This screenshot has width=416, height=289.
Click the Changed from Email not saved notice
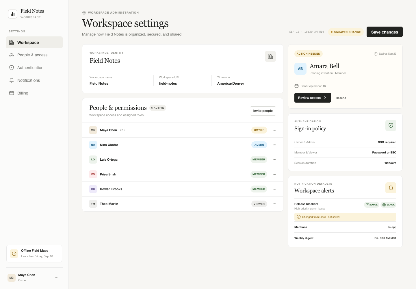[345, 217]
